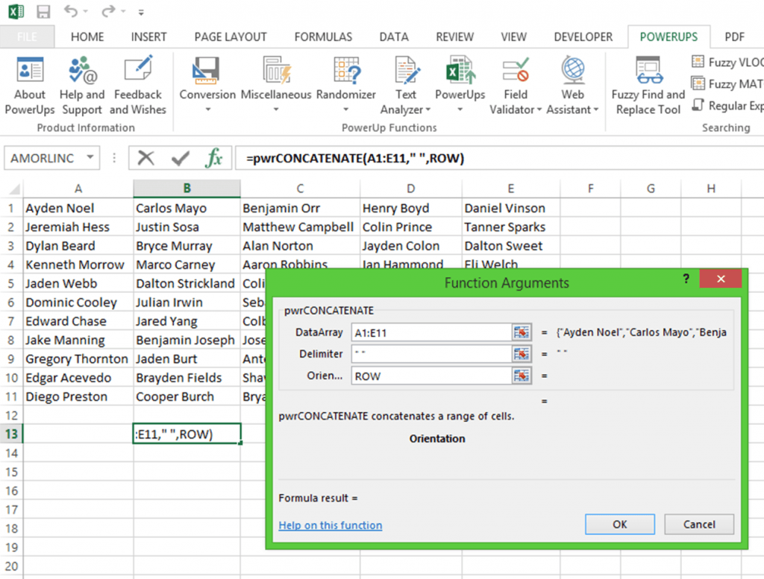Click the Delimiter range selector icon
The image size is (764, 579).
522,354
